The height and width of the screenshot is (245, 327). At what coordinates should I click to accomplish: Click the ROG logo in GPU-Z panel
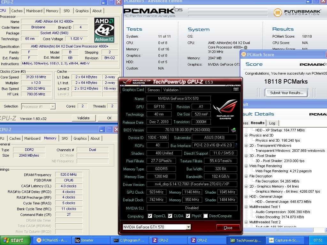(225, 109)
